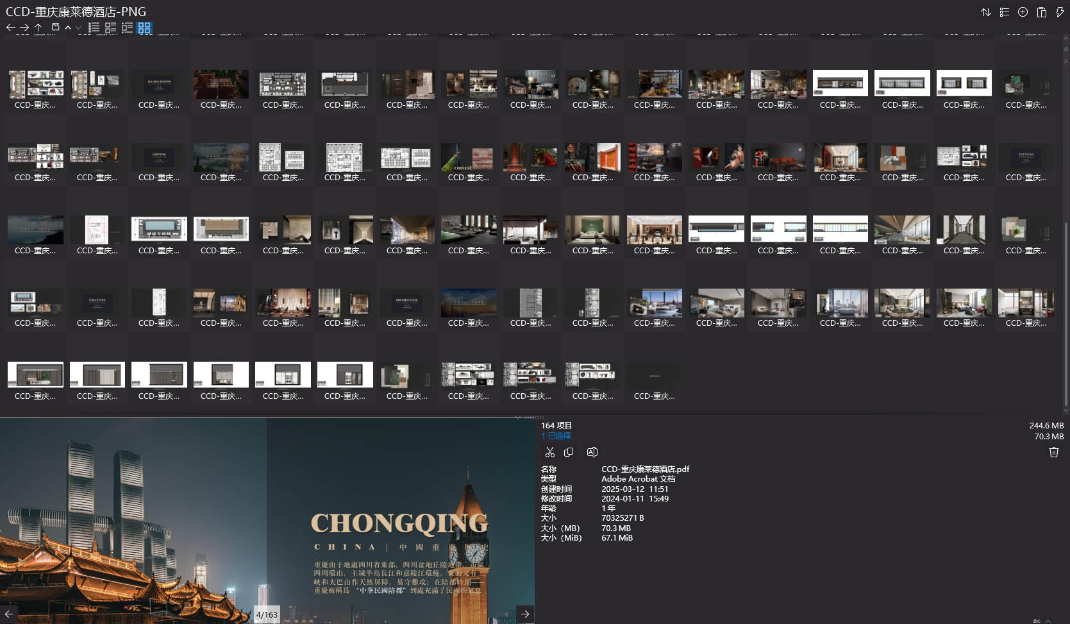Click the sort order arrows icon
This screenshot has width=1070, height=624.
985,12
